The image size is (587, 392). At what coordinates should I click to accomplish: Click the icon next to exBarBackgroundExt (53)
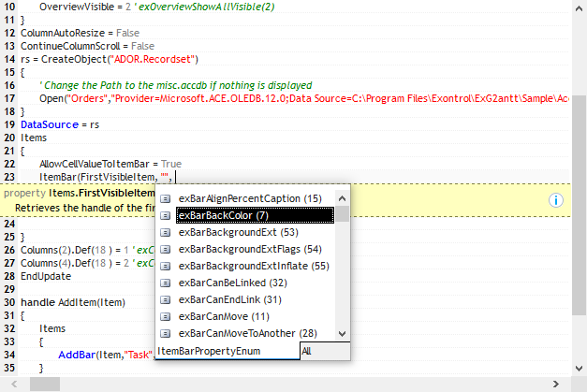166,232
